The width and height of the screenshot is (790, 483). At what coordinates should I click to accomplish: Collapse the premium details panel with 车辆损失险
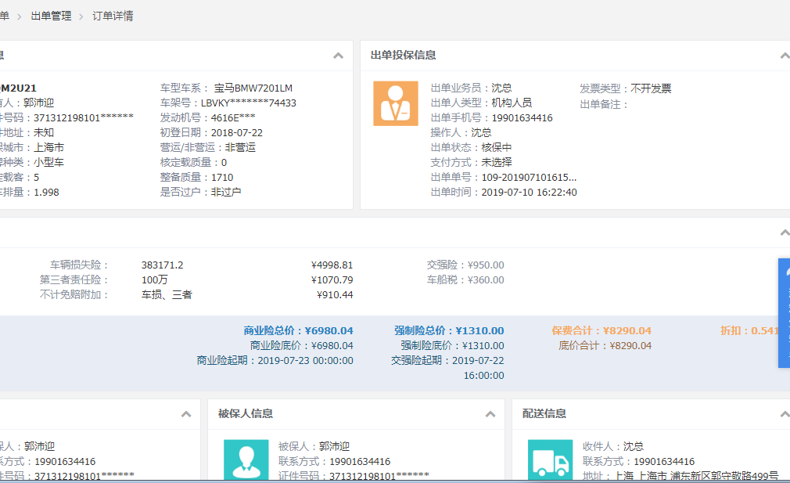click(x=785, y=233)
